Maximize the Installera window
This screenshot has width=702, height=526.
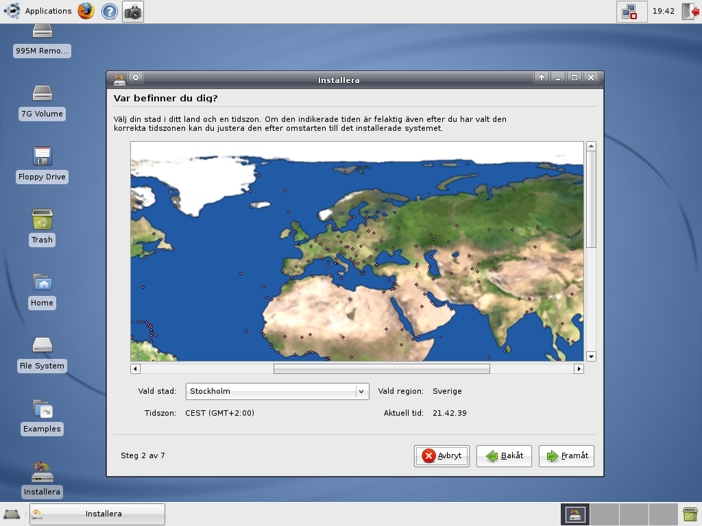coord(574,77)
